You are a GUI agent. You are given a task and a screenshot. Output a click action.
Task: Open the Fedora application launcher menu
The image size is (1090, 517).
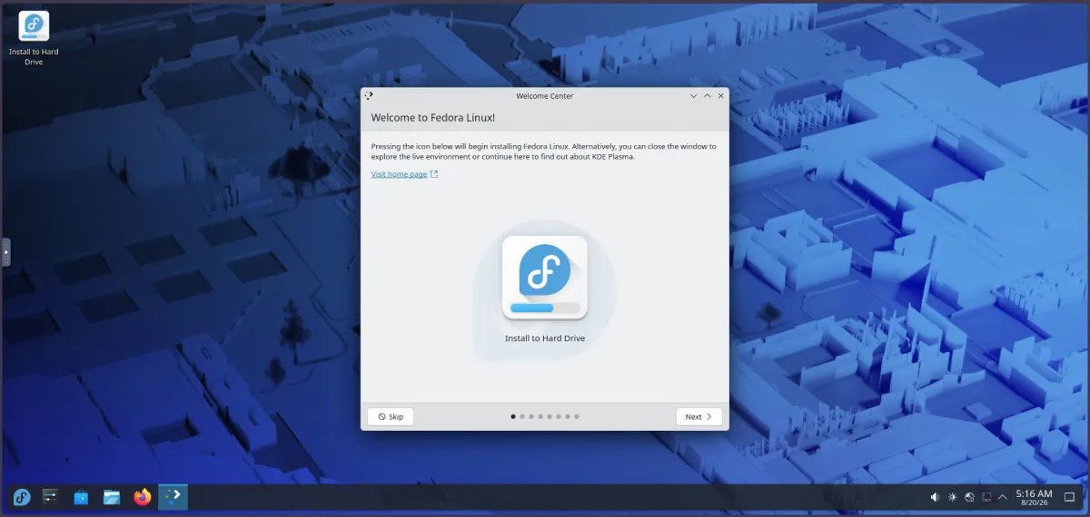coord(22,497)
